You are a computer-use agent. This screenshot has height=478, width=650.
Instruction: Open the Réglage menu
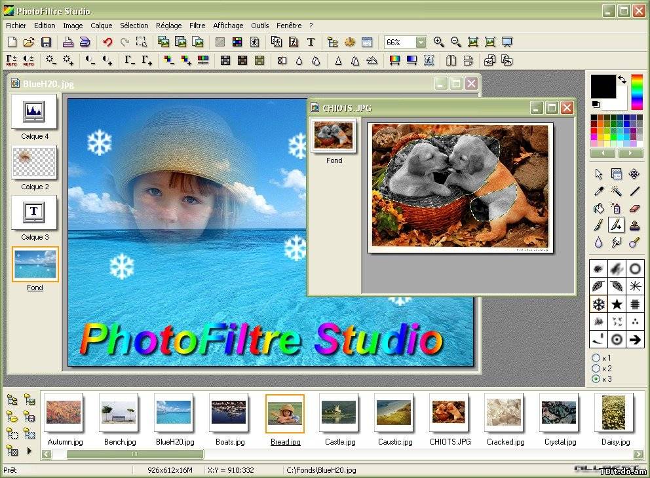tap(168, 26)
